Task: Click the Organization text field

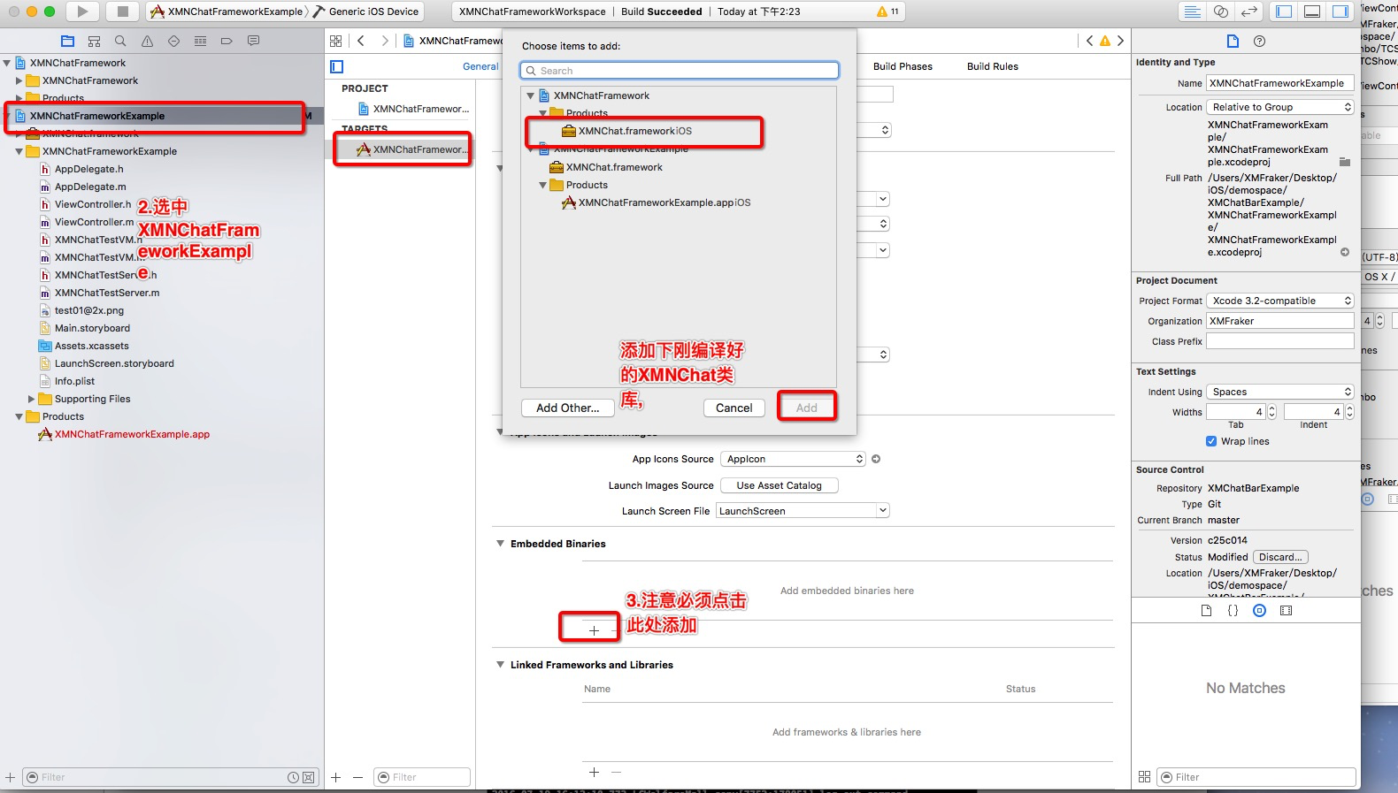Action: (1280, 321)
